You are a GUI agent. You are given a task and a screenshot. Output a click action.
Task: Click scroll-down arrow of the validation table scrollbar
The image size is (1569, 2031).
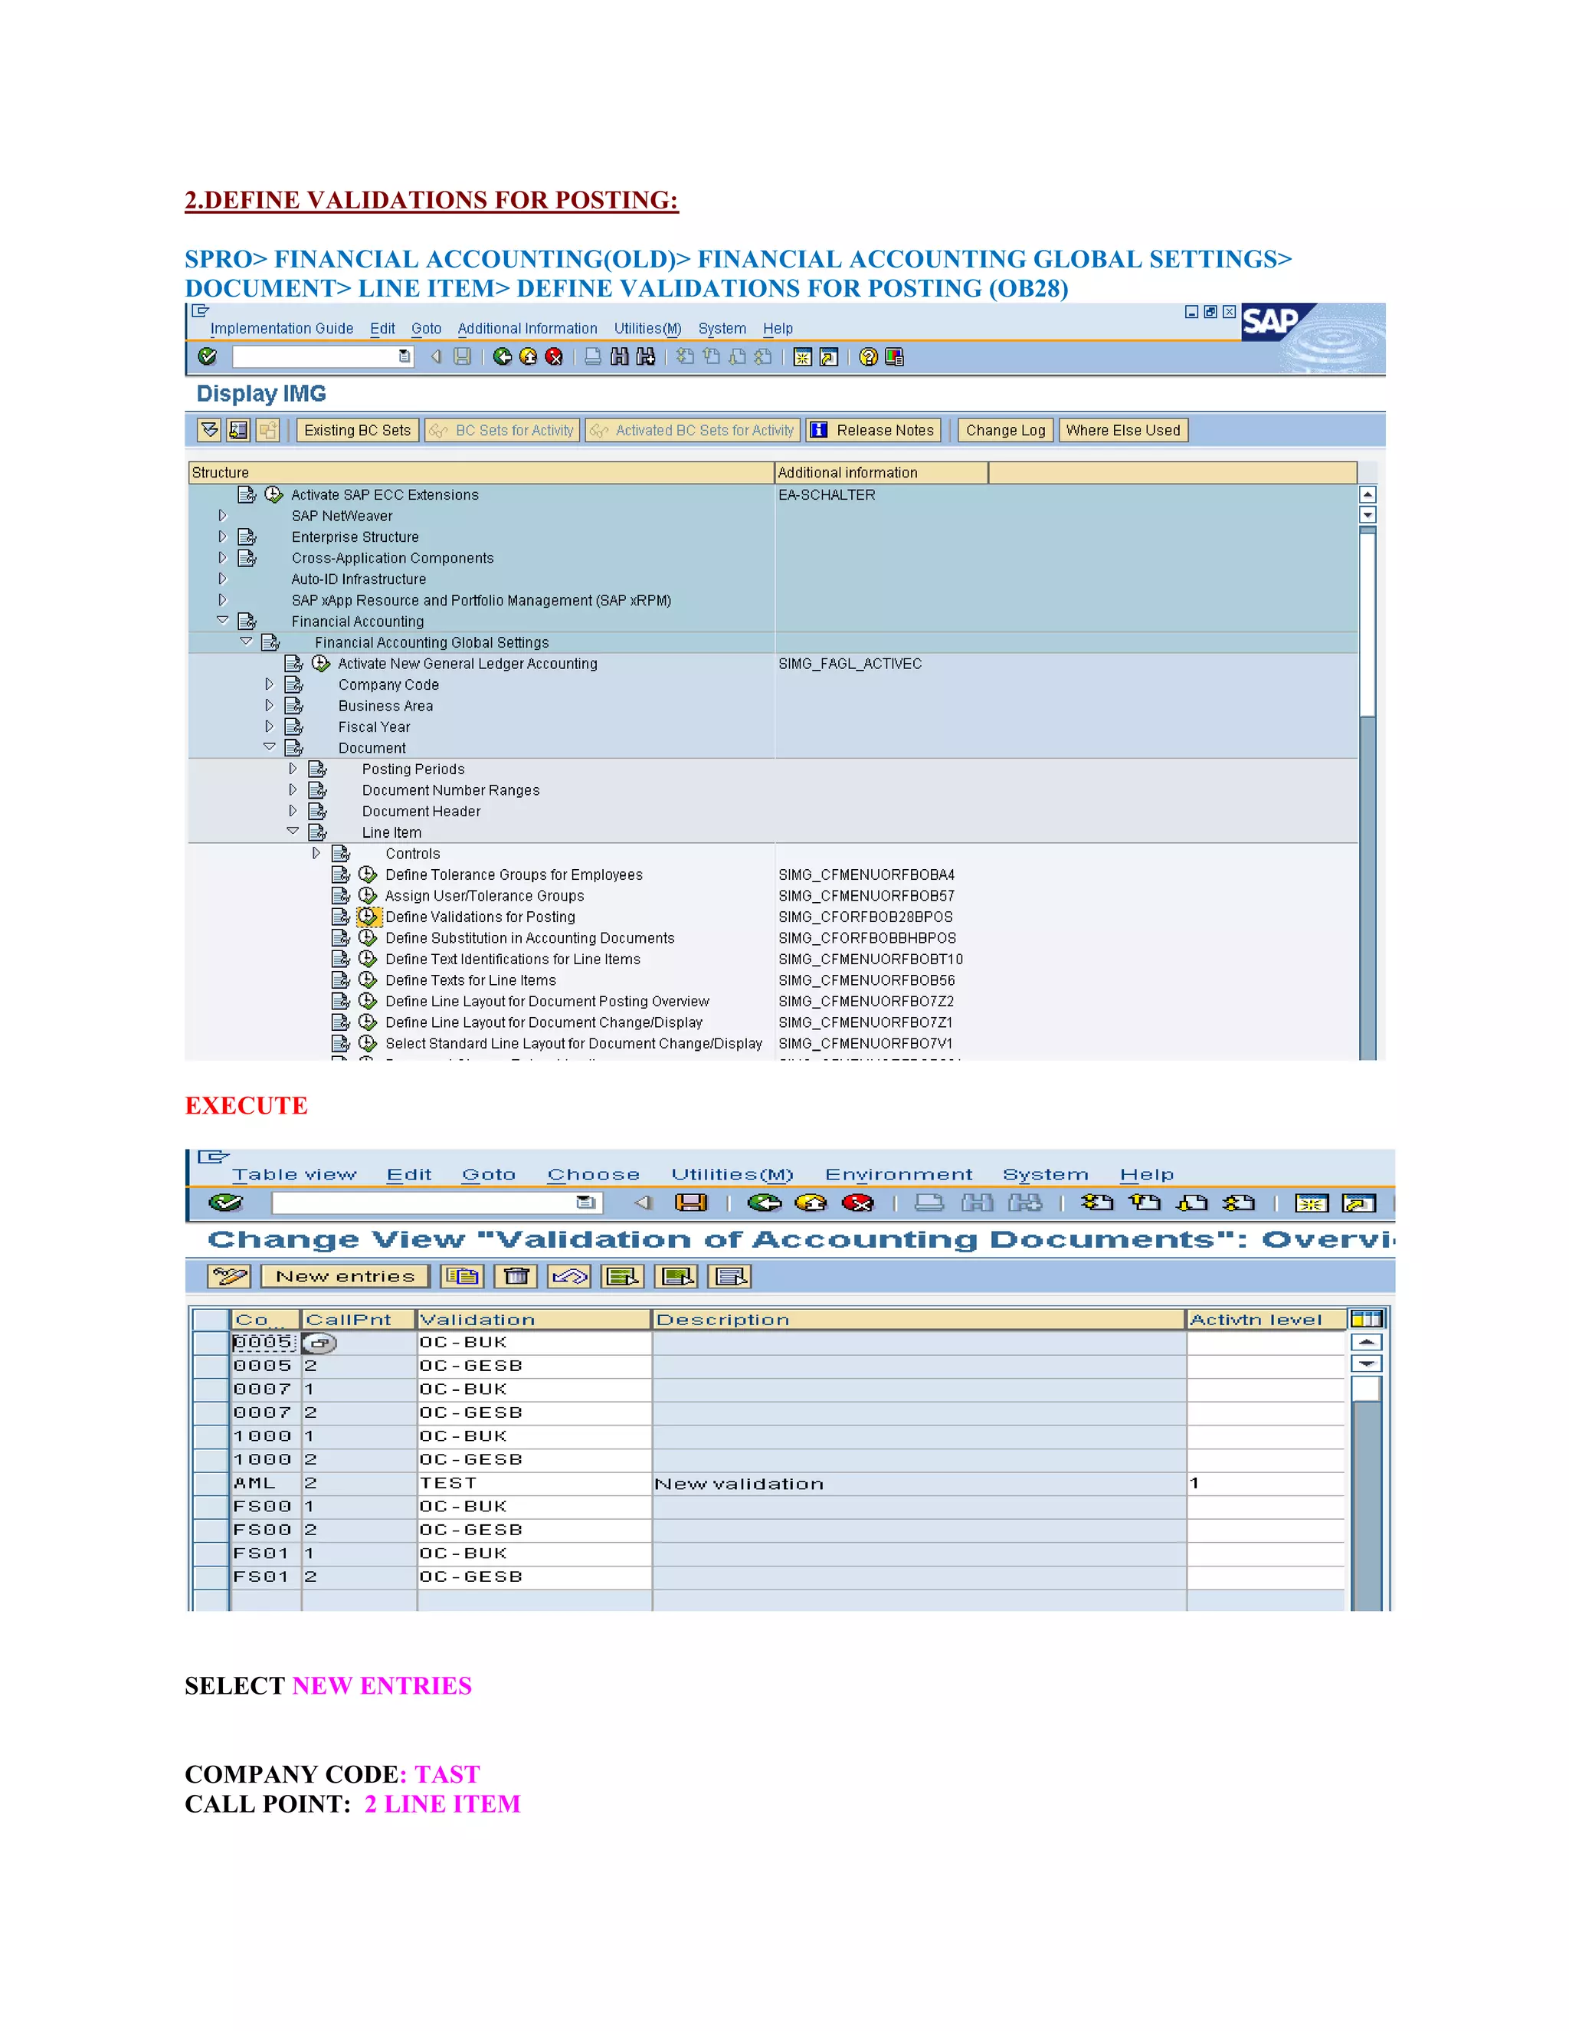click(x=1367, y=1363)
